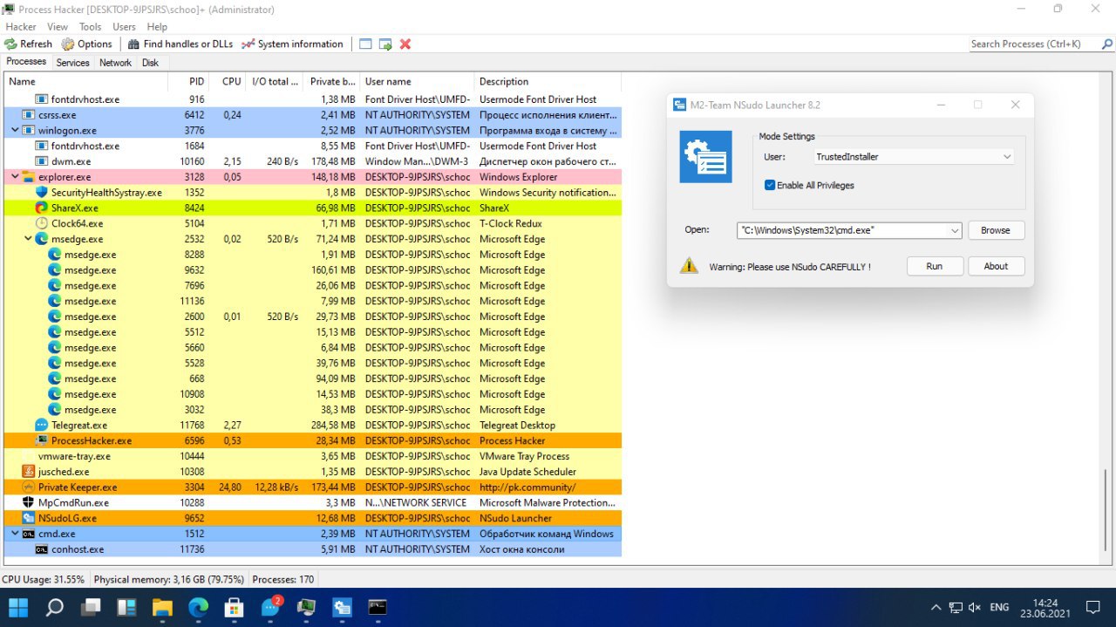
Task: Click the NSudo Launcher gear logo
Action: [x=705, y=156]
